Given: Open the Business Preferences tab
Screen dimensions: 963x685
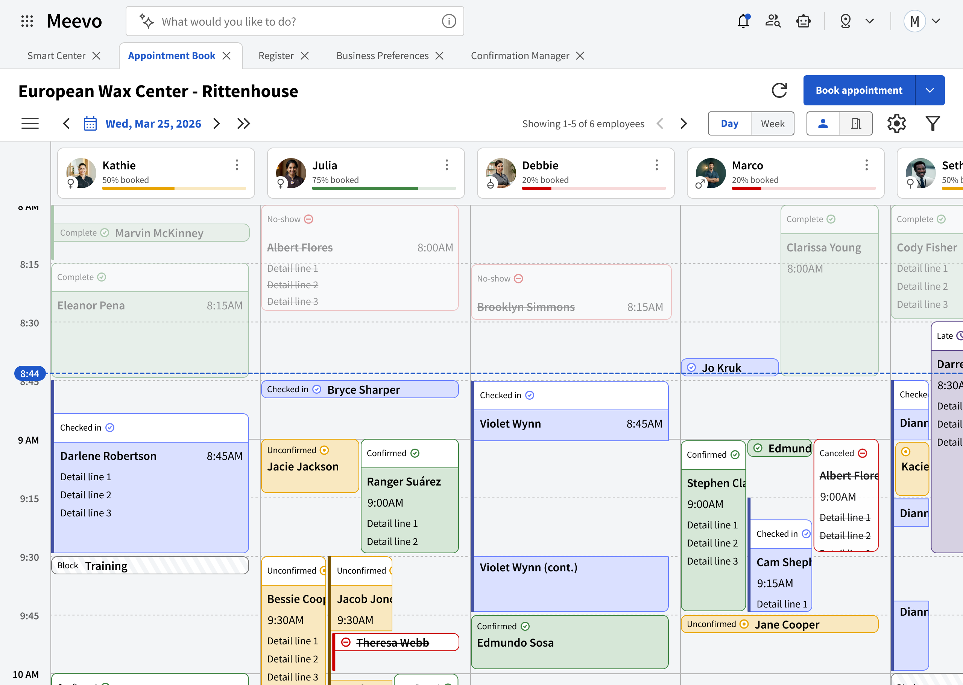Looking at the screenshot, I should click(x=382, y=56).
